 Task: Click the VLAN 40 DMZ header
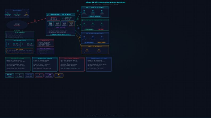(95, 46)
